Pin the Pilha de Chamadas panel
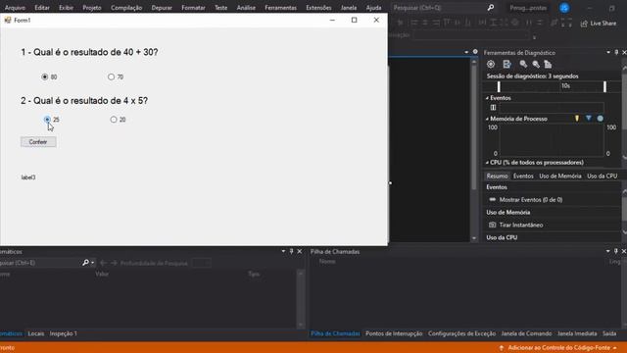627x353 pixels. coord(616,251)
